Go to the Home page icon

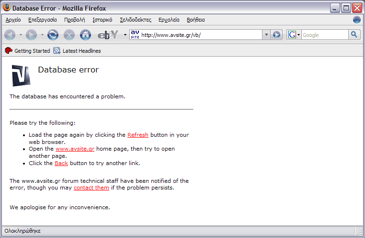click(x=85, y=35)
